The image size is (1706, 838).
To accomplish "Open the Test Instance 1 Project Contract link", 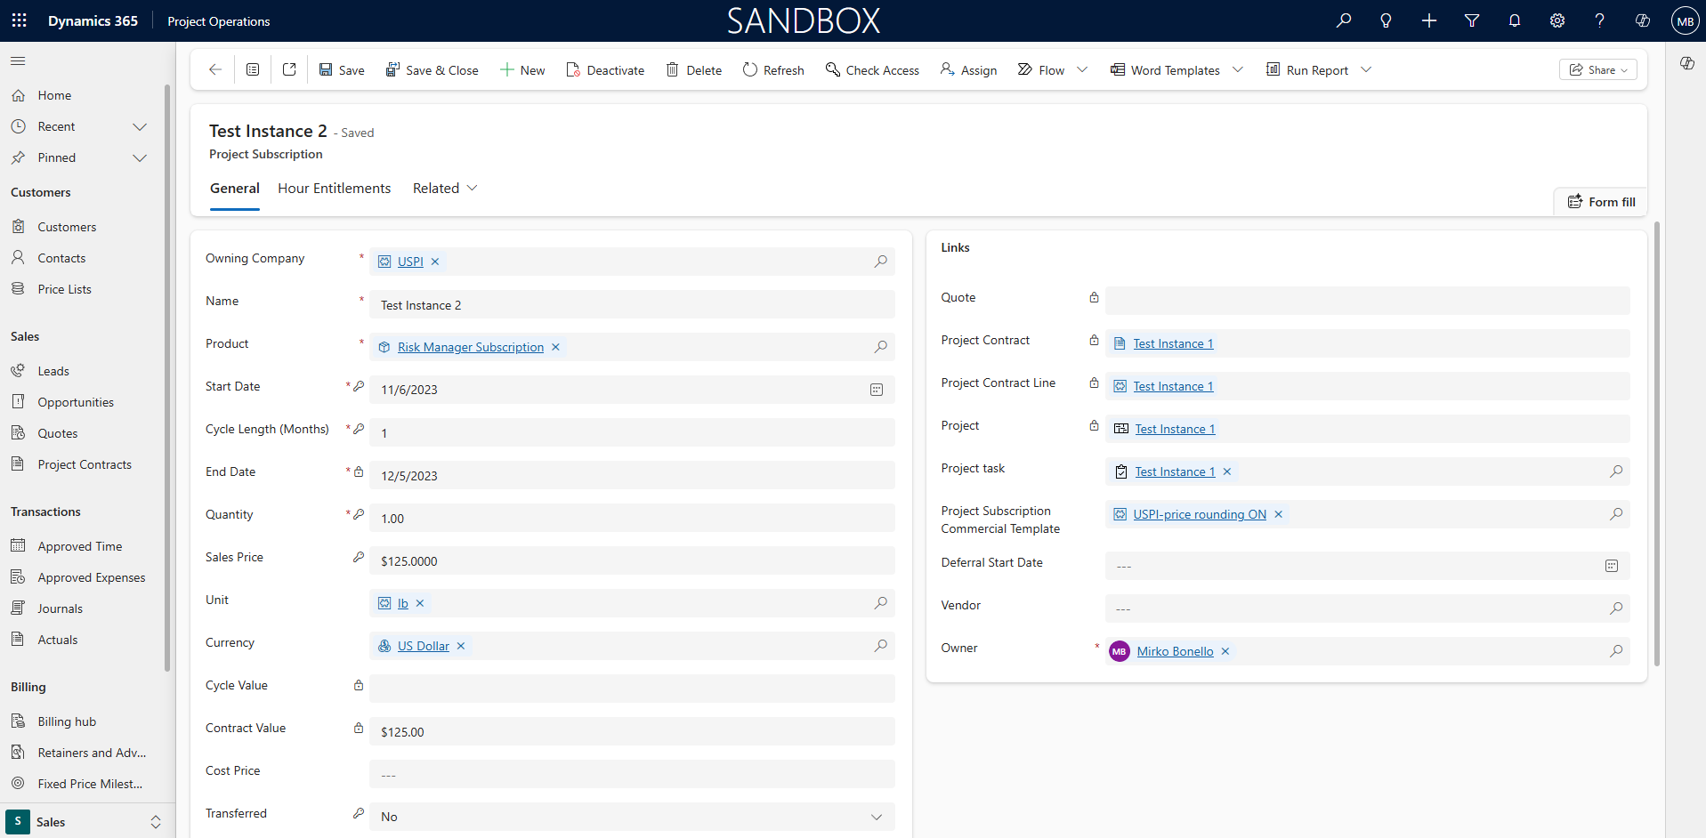I will point(1173,343).
